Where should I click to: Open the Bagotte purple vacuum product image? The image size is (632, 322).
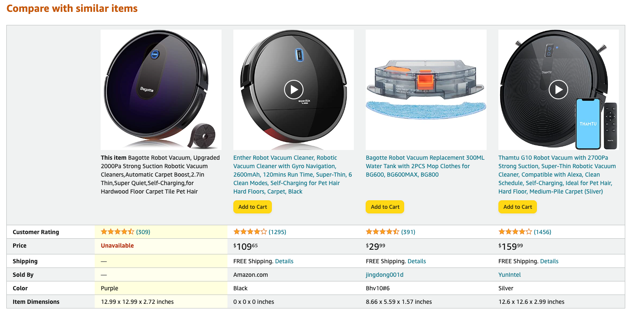161,90
